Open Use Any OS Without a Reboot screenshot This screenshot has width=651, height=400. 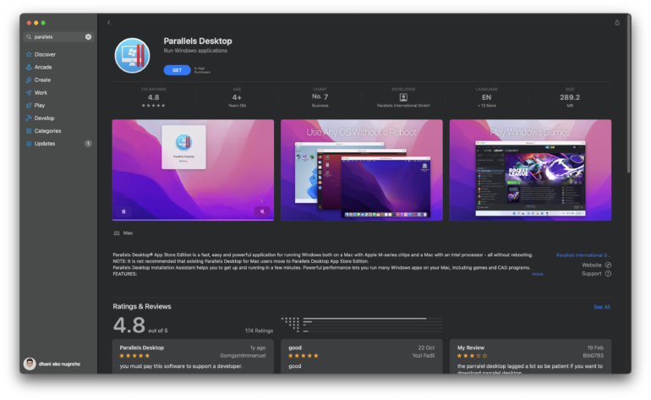(x=362, y=170)
